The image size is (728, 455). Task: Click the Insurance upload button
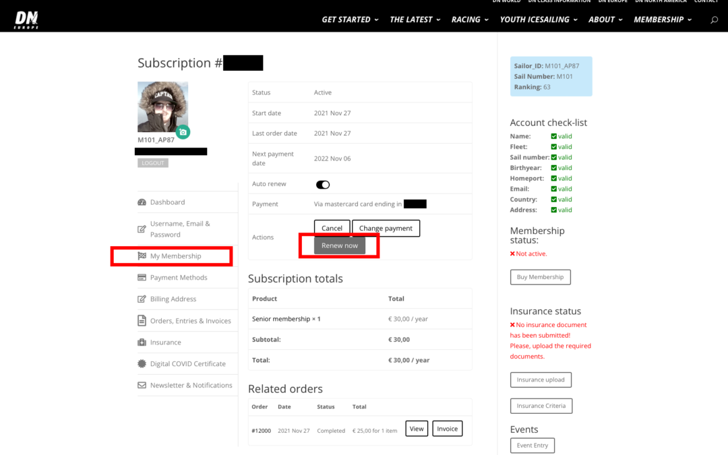pyautogui.click(x=541, y=380)
